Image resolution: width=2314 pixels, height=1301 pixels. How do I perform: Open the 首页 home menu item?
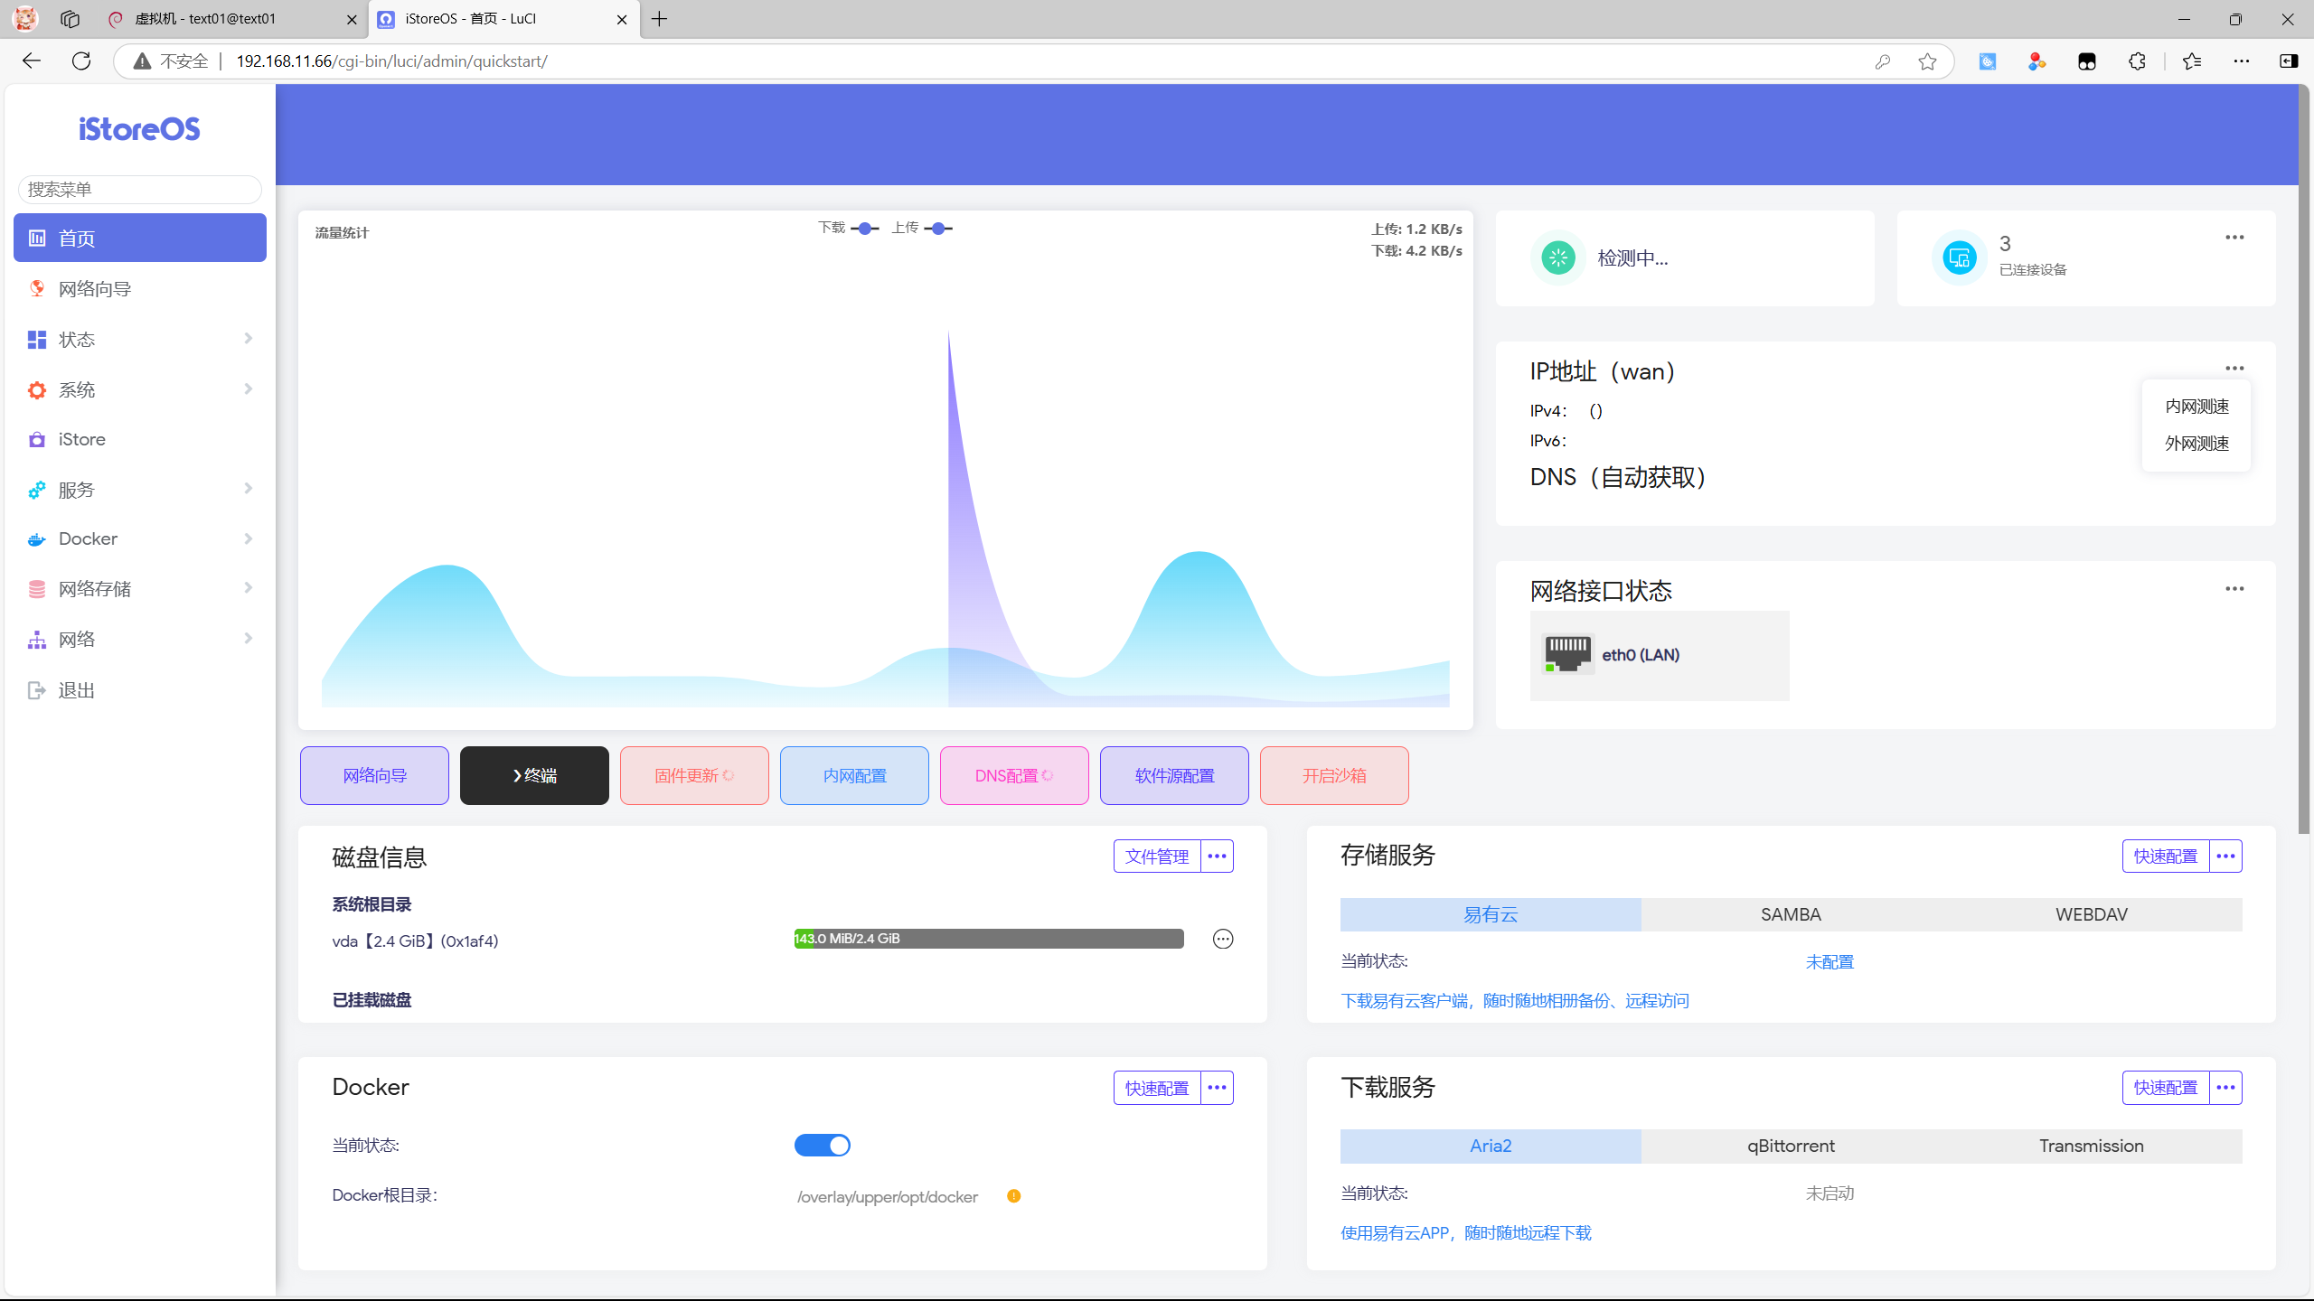click(140, 238)
